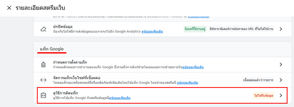Open the partly hidden Measurement Protocol learn more link
Screen dimensions: 294x107
point(198,17)
